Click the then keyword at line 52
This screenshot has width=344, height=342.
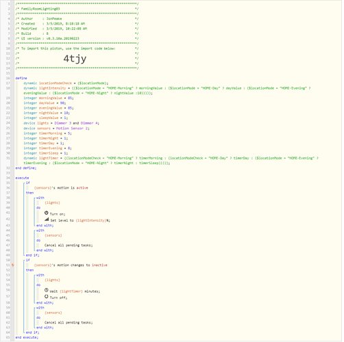(30, 270)
